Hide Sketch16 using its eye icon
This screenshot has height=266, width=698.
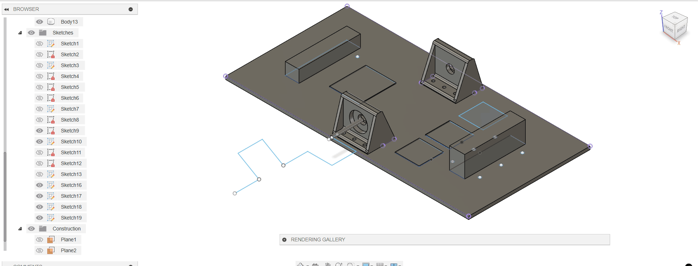click(x=40, y=185)
